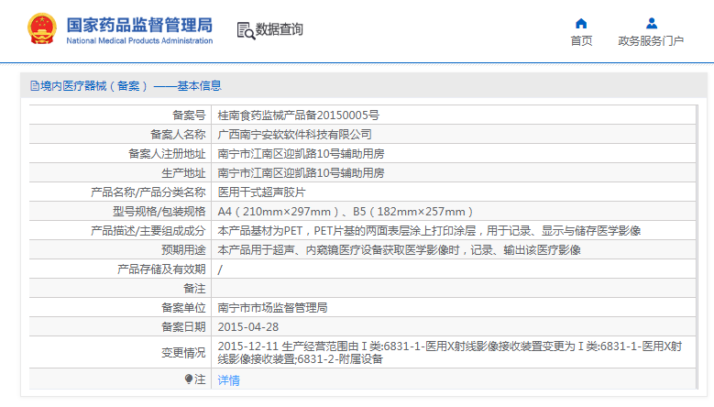The width and height of the screenshot is (714, 407).
Task: Click the document icon beside 境内医疗器械
Action: 35,85
